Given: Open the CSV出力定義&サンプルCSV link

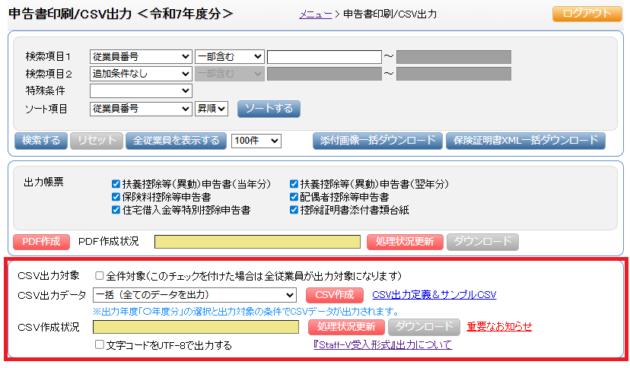Looking at the screenshot, I should (x=434, y=295).
